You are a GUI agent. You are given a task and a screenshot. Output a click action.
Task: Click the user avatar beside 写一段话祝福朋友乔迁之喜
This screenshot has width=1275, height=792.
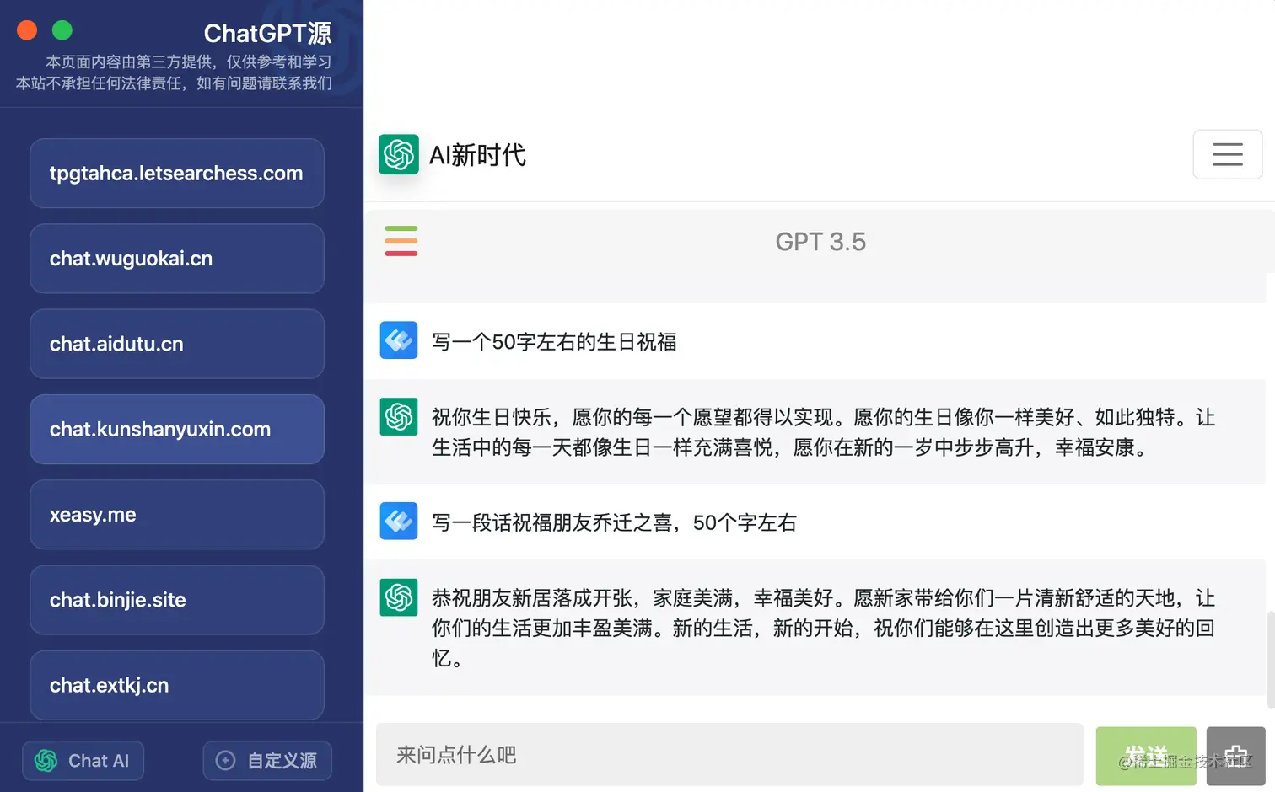[x=399, y=521]
